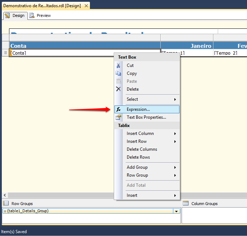Switch to the Design tab
The width and height of the screenshot is (247, 236).
(15, 15)
